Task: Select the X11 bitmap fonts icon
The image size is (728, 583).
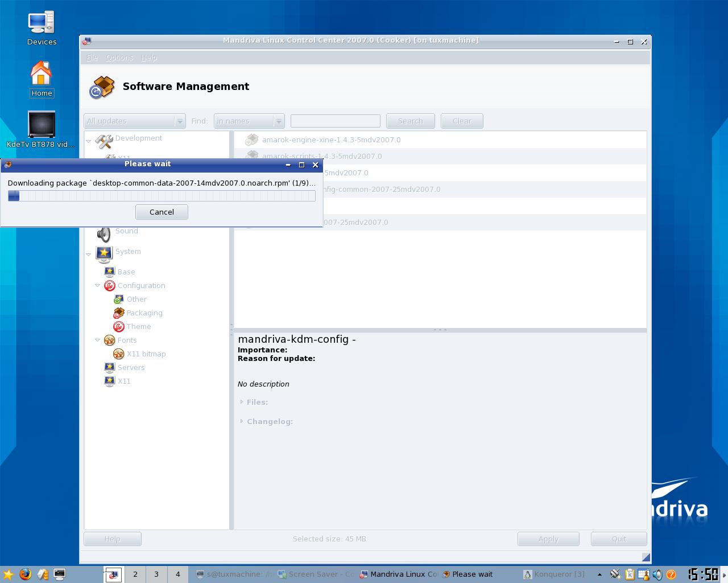Action: (x=118, y=354)
